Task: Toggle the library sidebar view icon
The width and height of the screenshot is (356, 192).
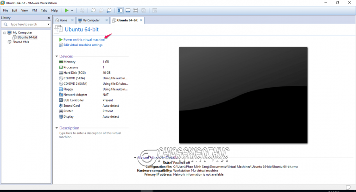Action: coord(120,11)
